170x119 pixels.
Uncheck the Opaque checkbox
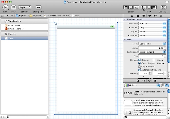click(139, 60)
